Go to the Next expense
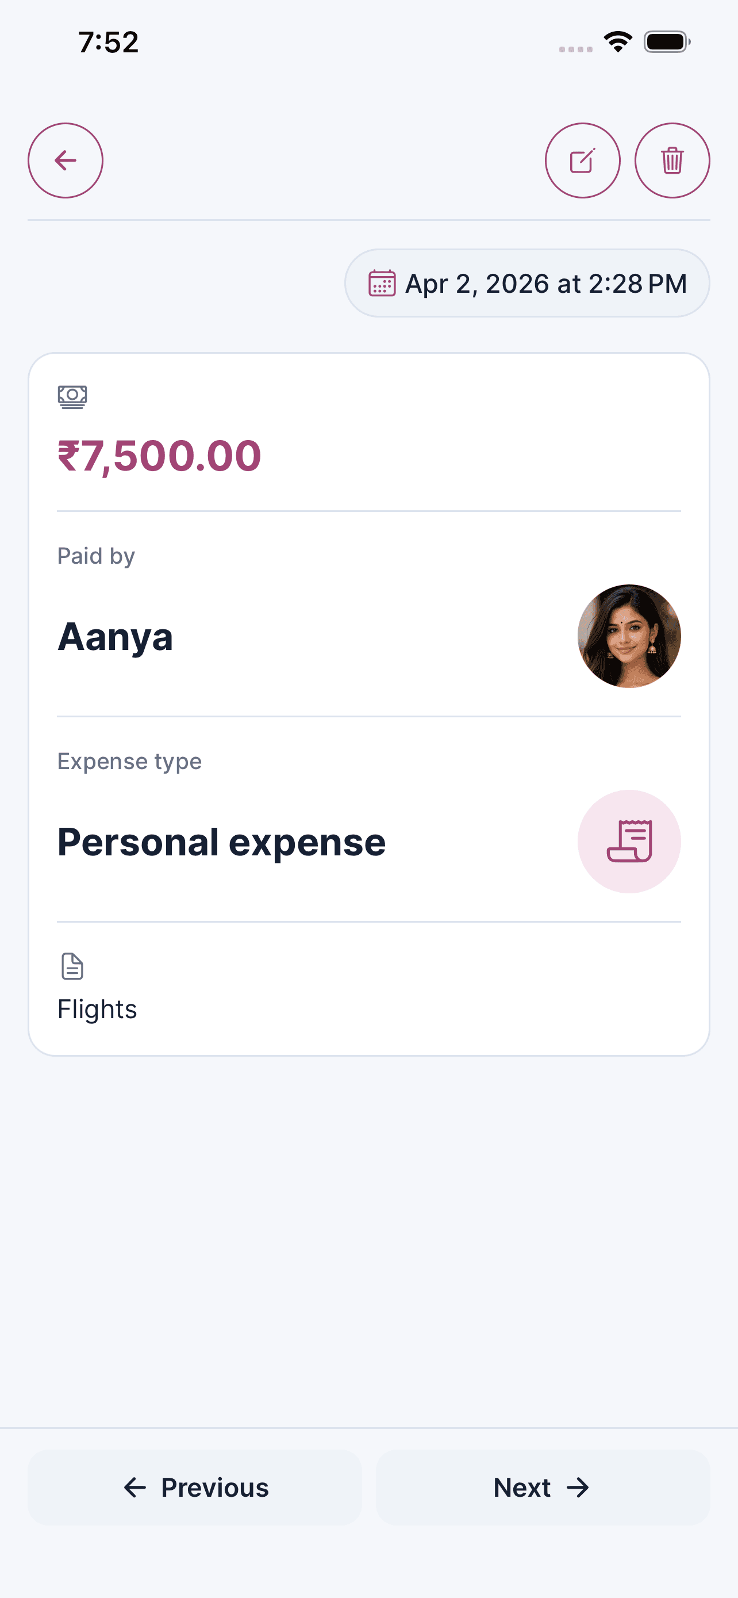 coord(542,1487)
